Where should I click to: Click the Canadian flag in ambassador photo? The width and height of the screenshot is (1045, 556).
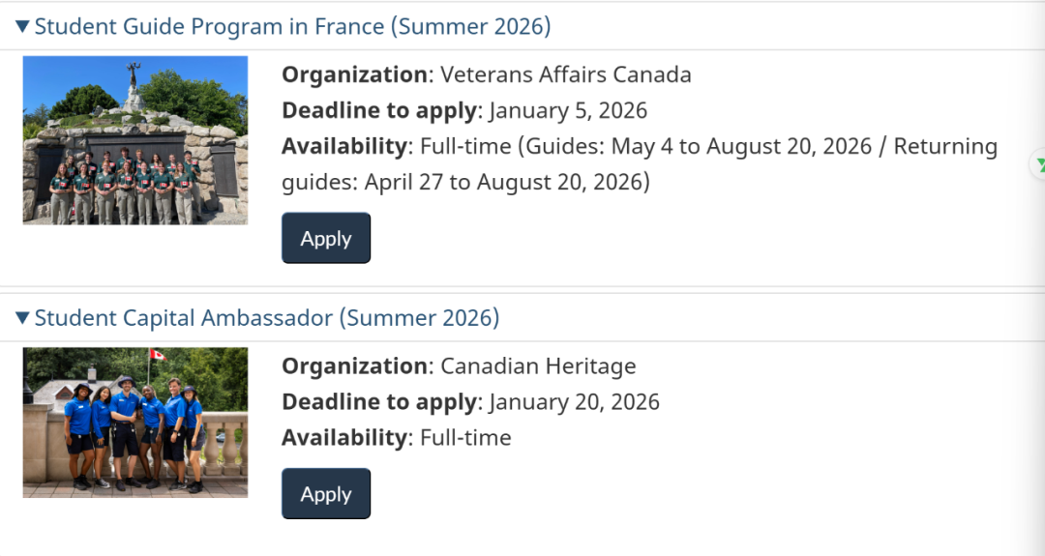point(157,356)
